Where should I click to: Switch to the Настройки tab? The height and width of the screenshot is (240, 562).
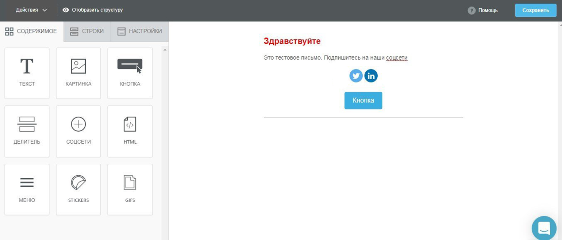pos(139,31)
